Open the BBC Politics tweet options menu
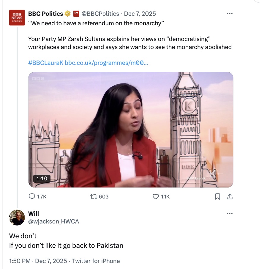The height and width of the screenshot is (269, 278). click(230, 13)
